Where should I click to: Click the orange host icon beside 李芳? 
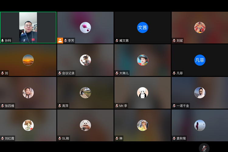(60, 40)
